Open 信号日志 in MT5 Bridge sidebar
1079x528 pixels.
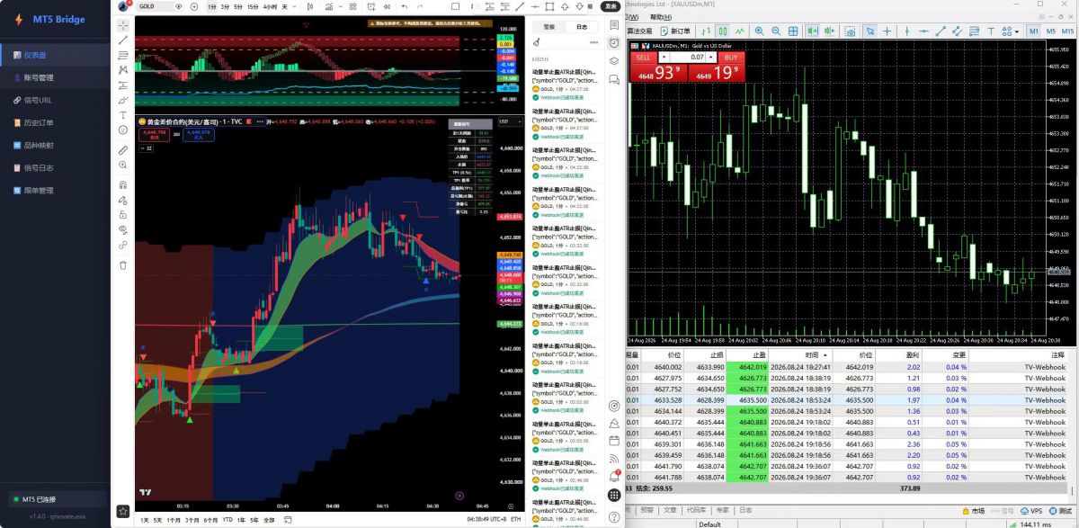(x=56, y=167)
